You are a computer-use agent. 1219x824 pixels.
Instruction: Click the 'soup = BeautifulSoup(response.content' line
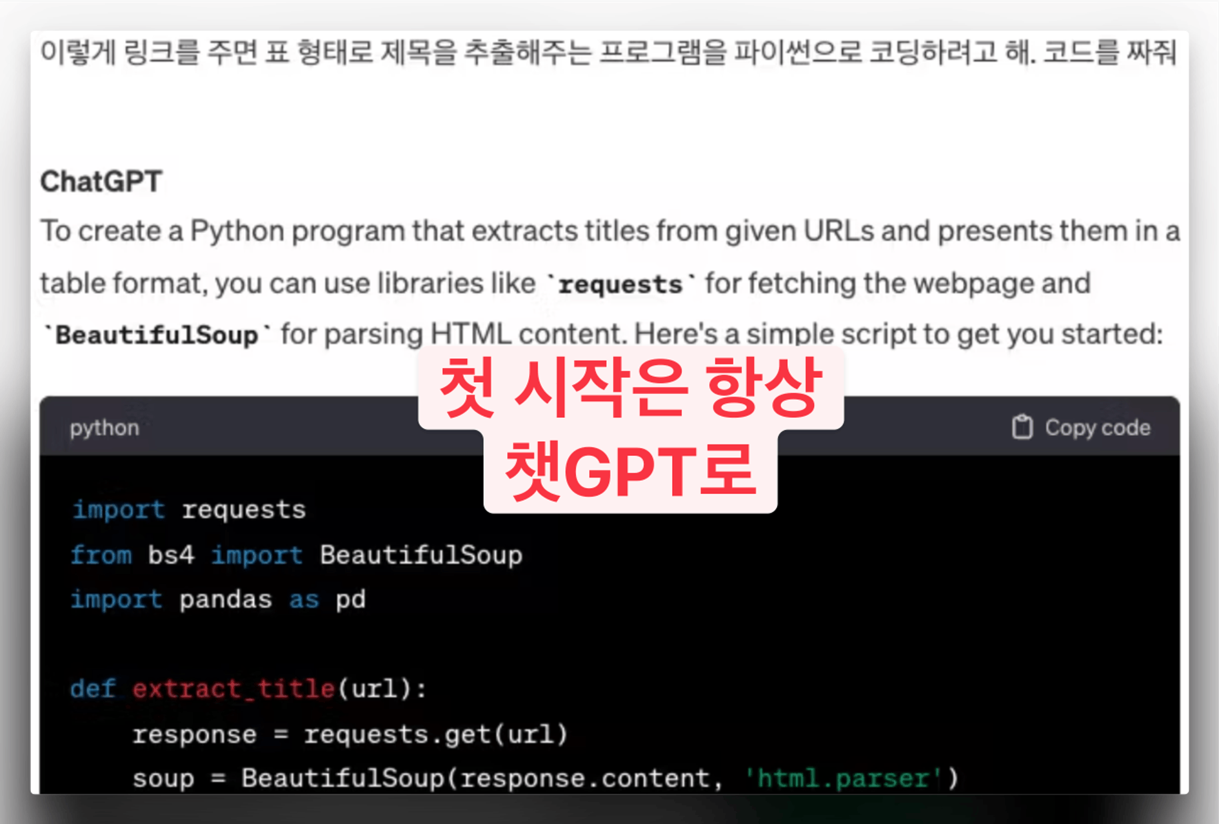point(546,778)
